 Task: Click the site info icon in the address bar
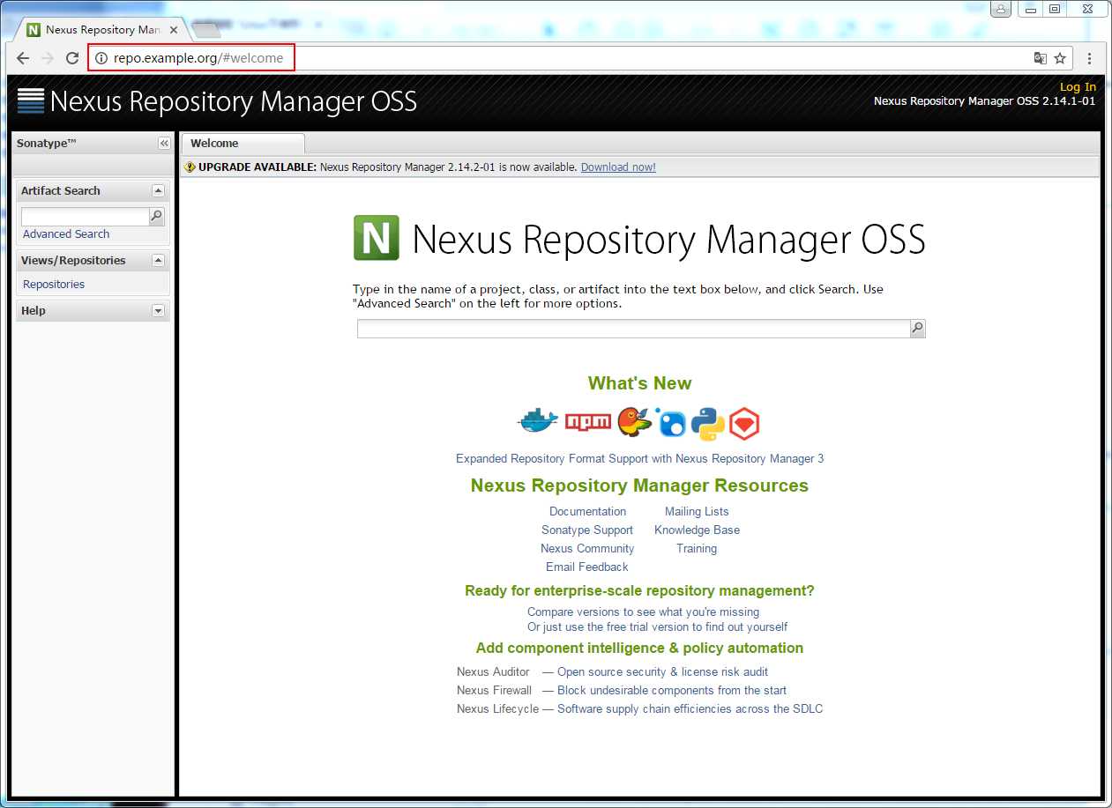point(101,58)
